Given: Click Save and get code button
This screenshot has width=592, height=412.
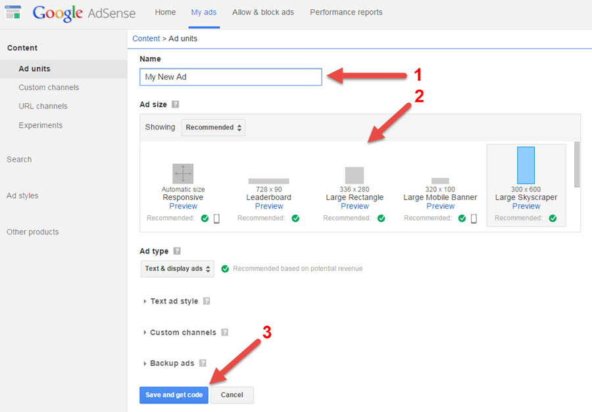Looking at the screenshot, I should [x=174, y=395].
